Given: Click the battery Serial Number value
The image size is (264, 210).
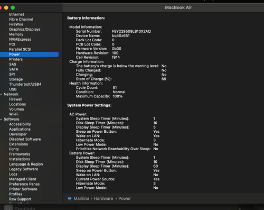Looking at the screenshot, I should 131,31.
